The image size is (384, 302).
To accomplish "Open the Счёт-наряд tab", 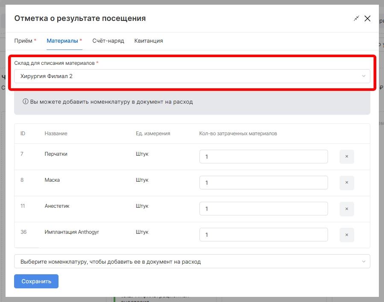I will pyautogui.click(x=108, y=41).
